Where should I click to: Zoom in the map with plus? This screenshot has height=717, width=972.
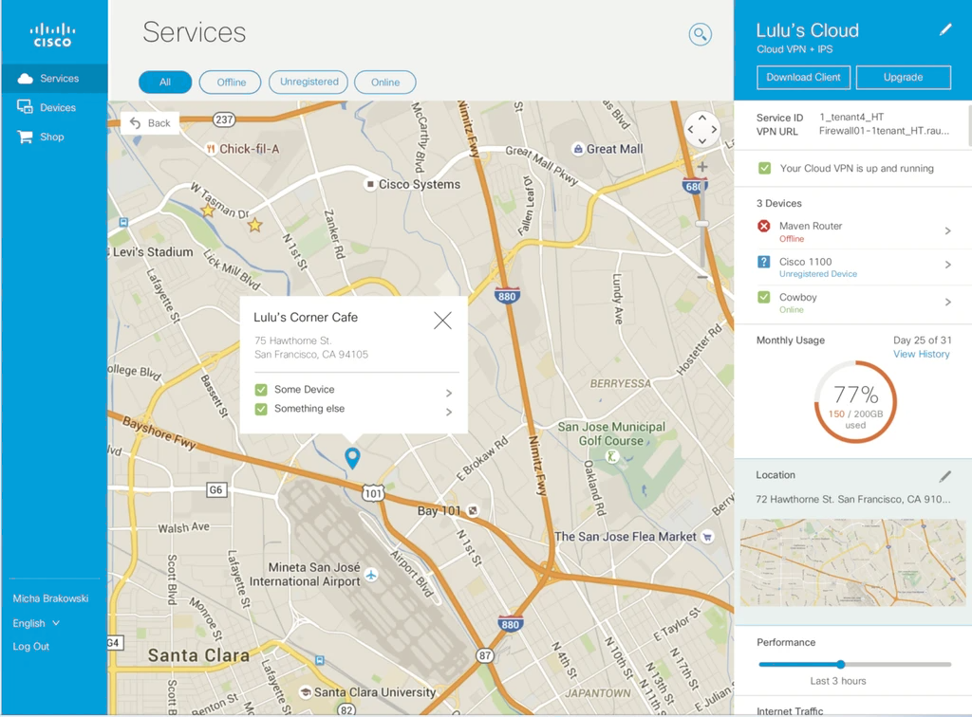coord(701,167)
